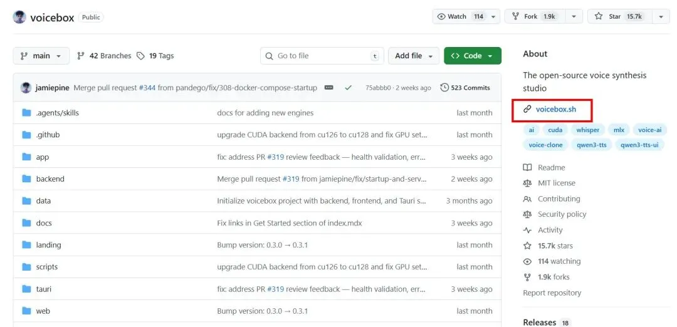This screenshot has height=327, width=677.
Task: Open the landing folder icon
Action: tap(27, 245)
